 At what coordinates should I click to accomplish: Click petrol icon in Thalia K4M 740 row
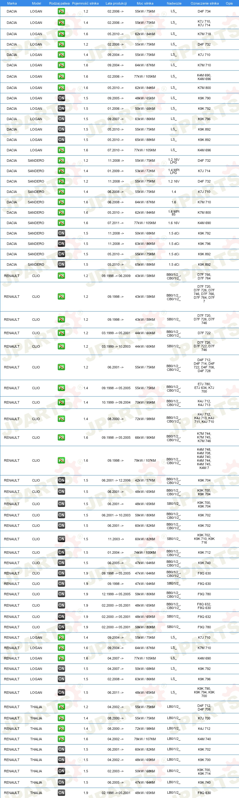click(x=61, y=739)
